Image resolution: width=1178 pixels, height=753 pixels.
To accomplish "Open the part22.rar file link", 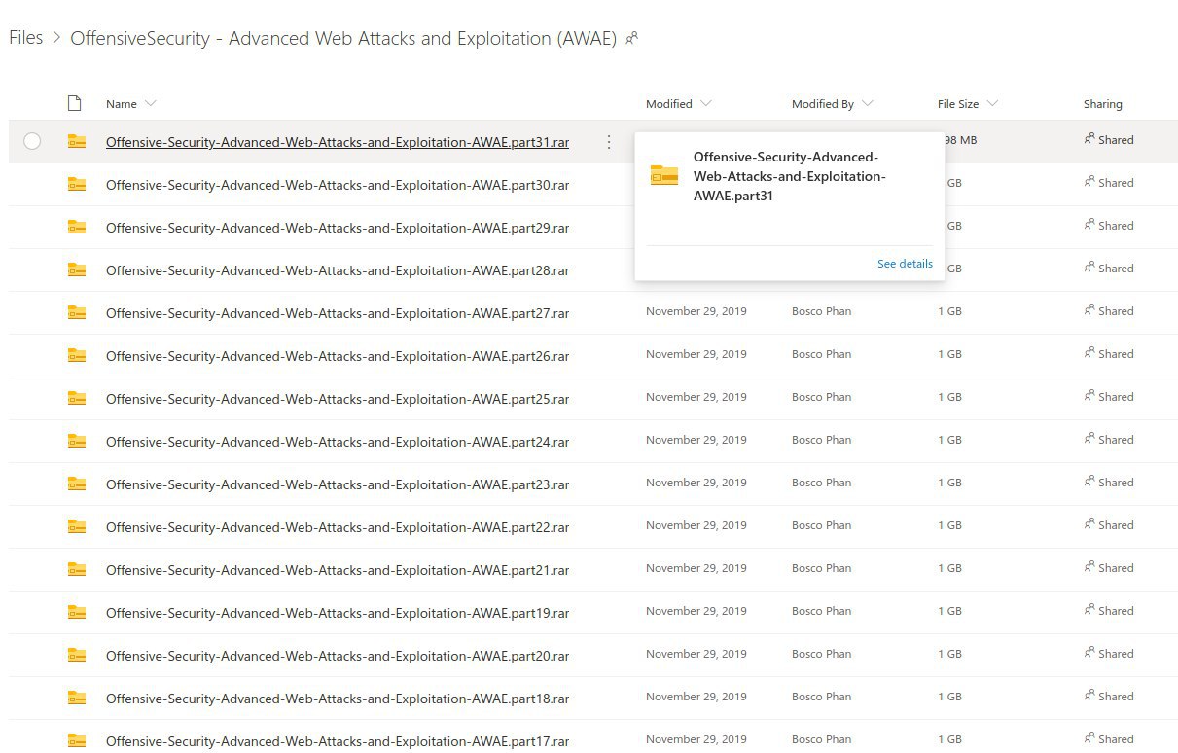I will pos(338,527).
